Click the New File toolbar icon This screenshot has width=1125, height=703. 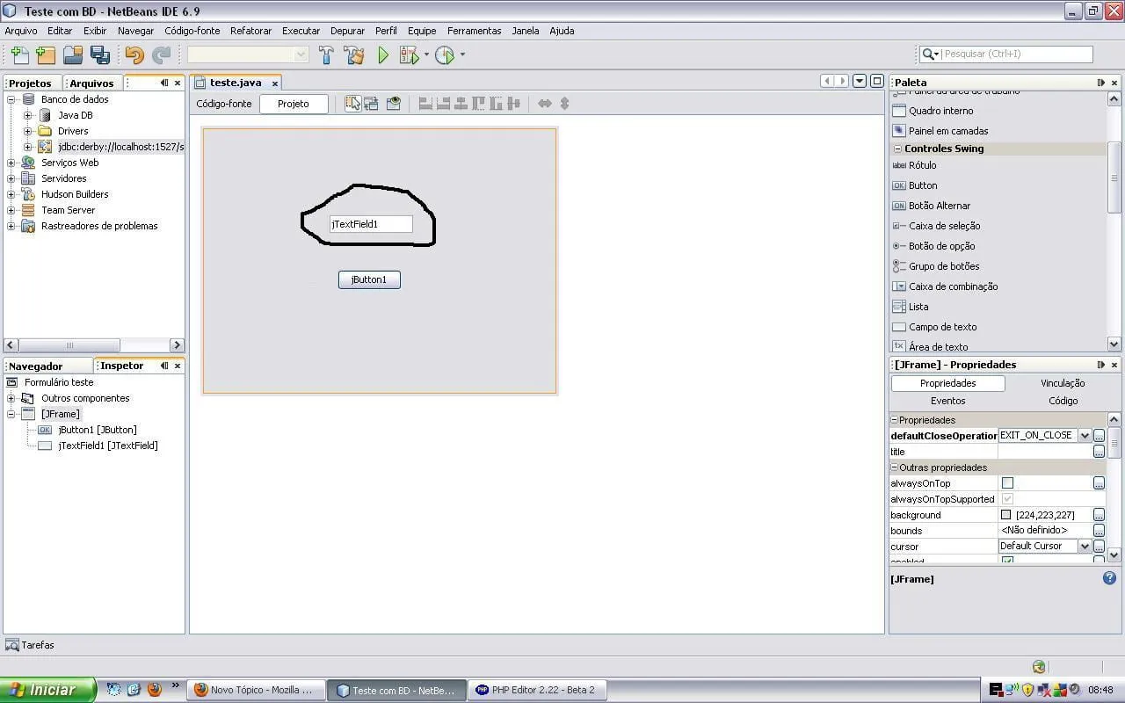point(19,55)
